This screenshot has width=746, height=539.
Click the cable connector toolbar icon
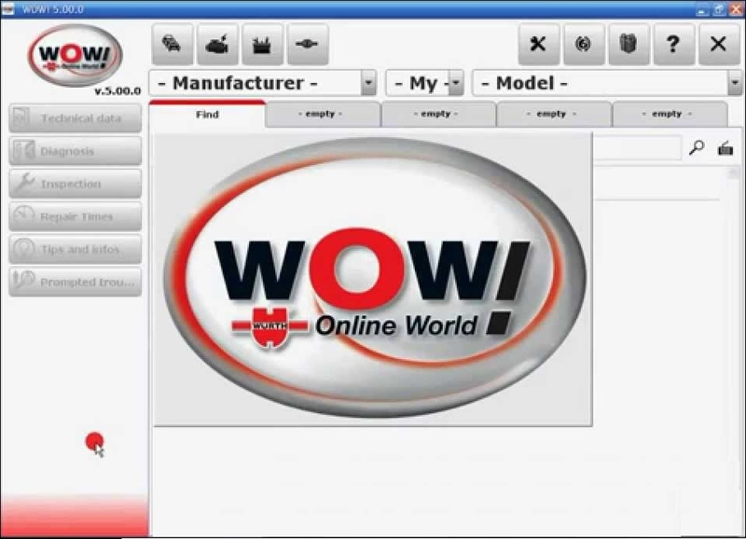(x=307, y=45)
